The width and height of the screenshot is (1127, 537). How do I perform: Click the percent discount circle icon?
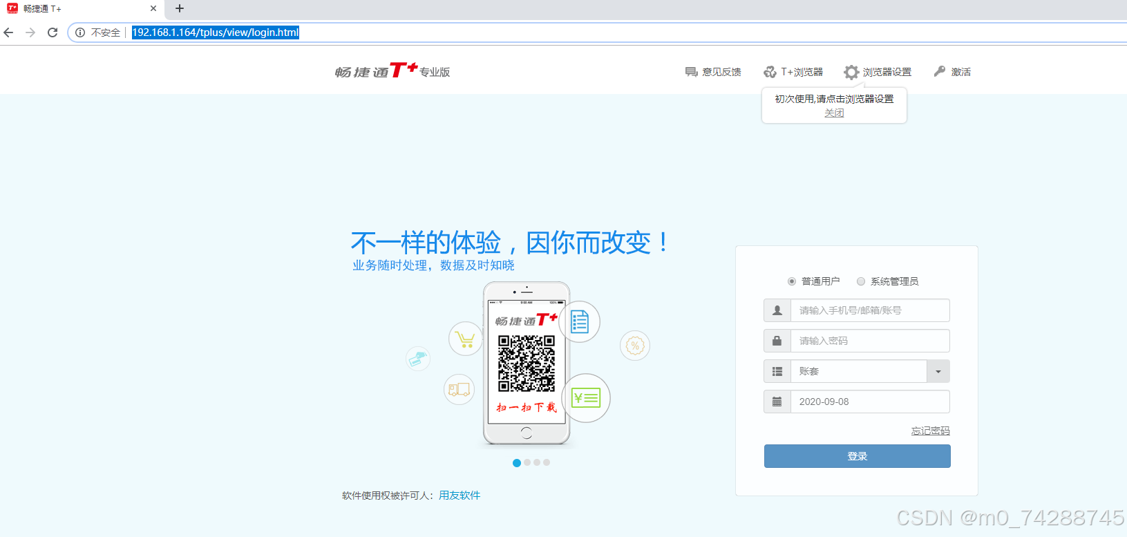(635, 346)
